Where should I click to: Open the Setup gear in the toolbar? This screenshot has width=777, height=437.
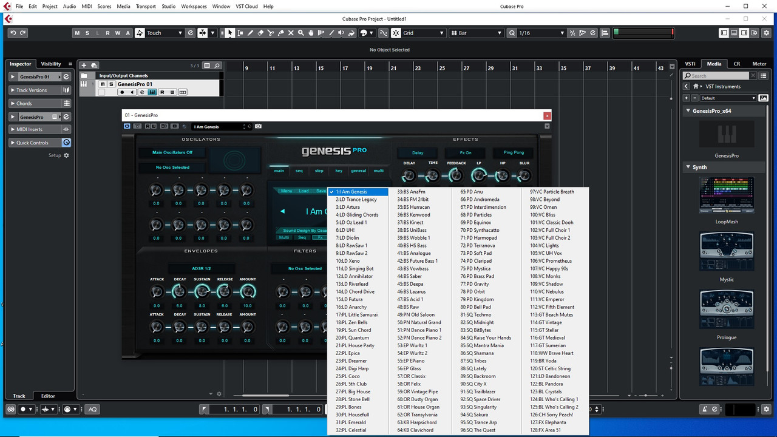tap(767, 33)
